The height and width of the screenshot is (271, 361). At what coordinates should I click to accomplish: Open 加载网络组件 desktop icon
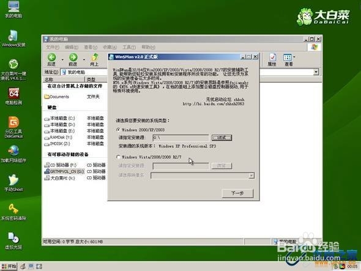point(13,154)
